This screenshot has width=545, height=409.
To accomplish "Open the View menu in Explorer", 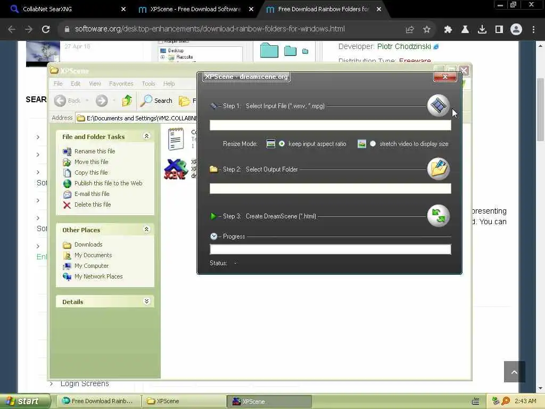I will (x=95, y=84).
